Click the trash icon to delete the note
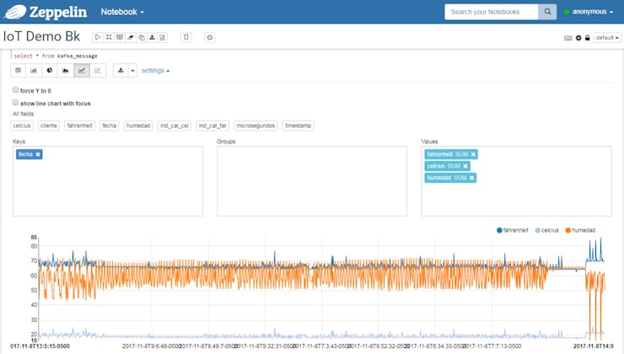 tap(186, 37)
